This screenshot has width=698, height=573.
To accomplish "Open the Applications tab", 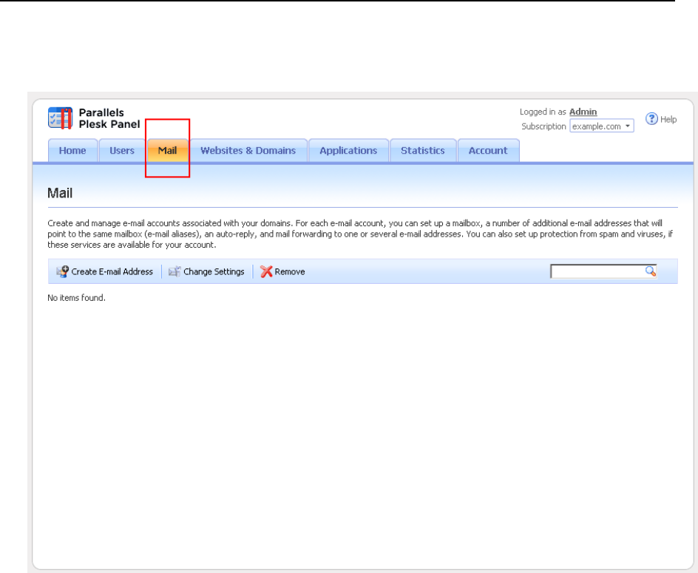I will coord(348,151).
